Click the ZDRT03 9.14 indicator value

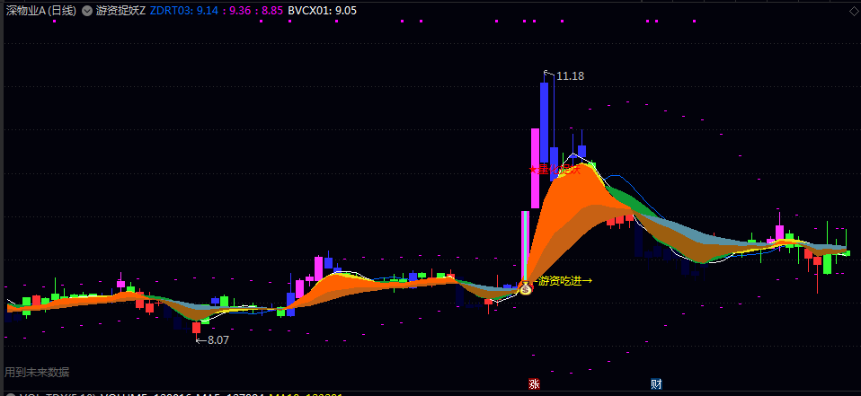(x=179, y=11)
